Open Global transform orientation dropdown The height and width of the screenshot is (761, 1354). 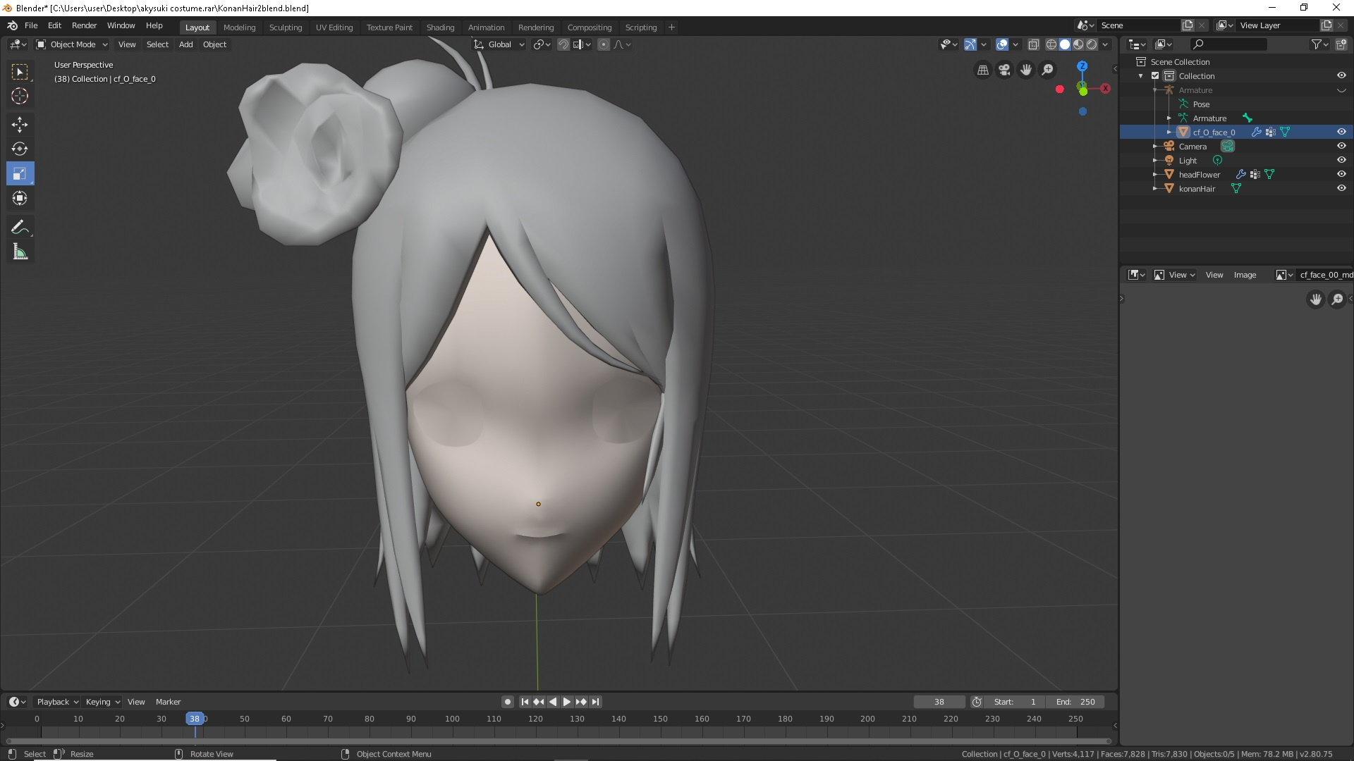(x=499, y=44)
